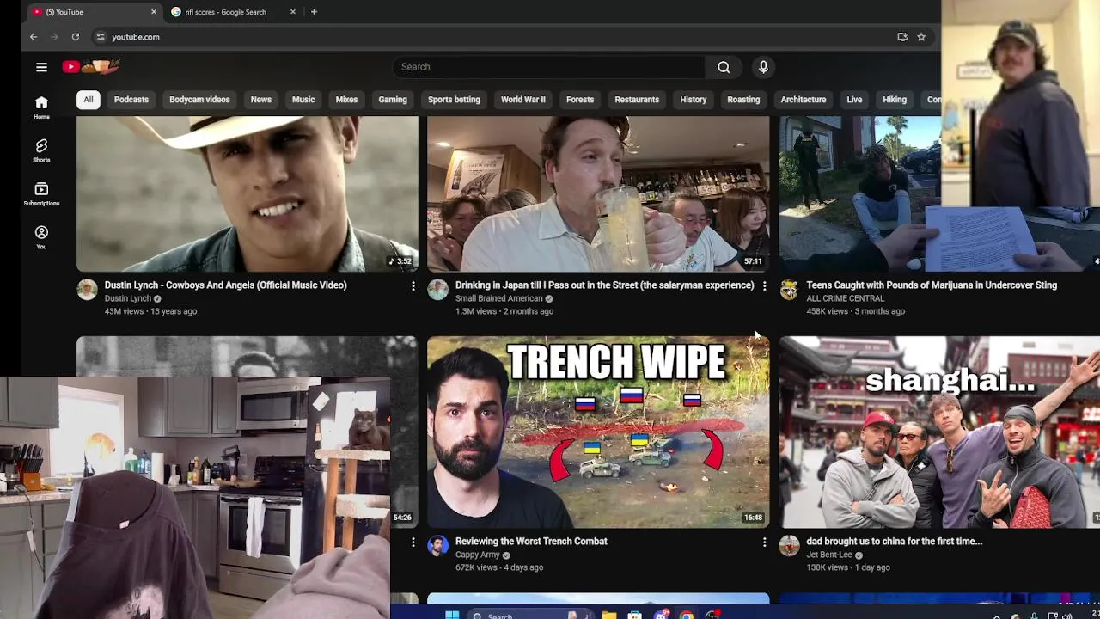Open the YouTube hamburger guide menu
1100x619 pixels.
point(41,67)
